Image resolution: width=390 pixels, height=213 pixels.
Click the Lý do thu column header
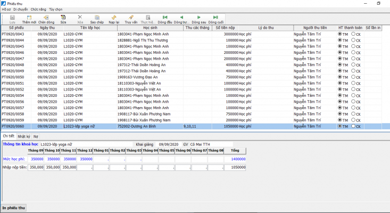click(266, 28)
